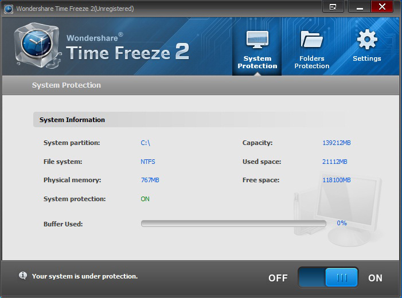Screen dimensions: 402x298
Task: Click the Buffer Used label
Action: coord(63,224)
